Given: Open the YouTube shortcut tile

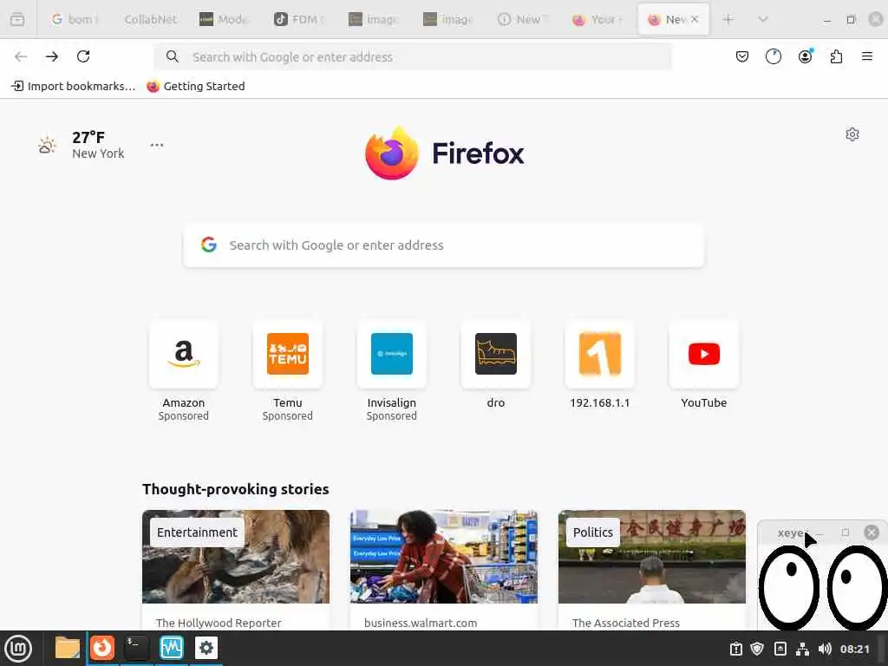Looking at the screenshot, I should [x=704, y=365].
